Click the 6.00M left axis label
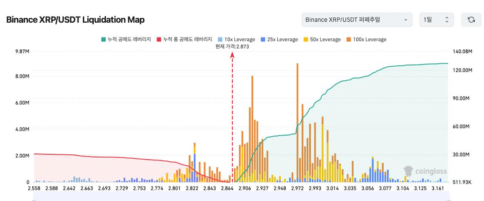 (x=22, y=103)
